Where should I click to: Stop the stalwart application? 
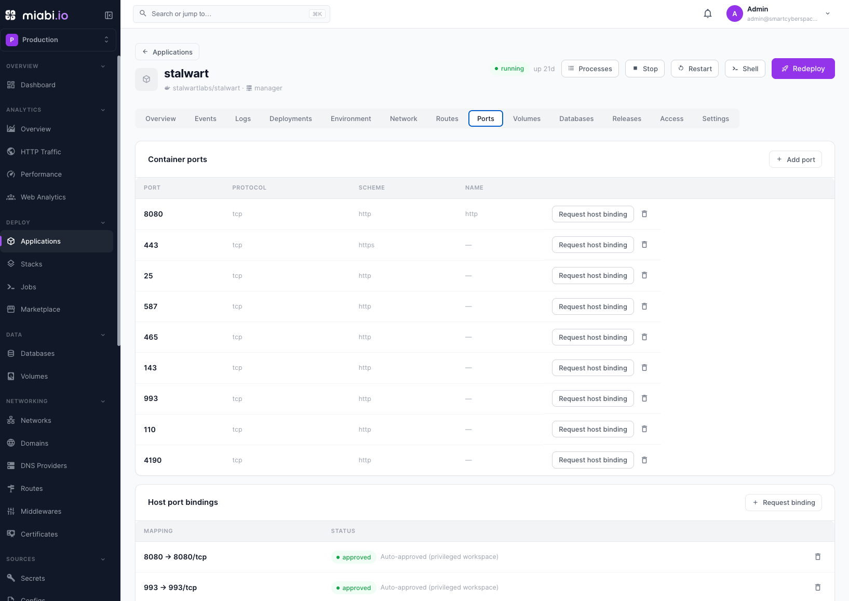(645, 69)
